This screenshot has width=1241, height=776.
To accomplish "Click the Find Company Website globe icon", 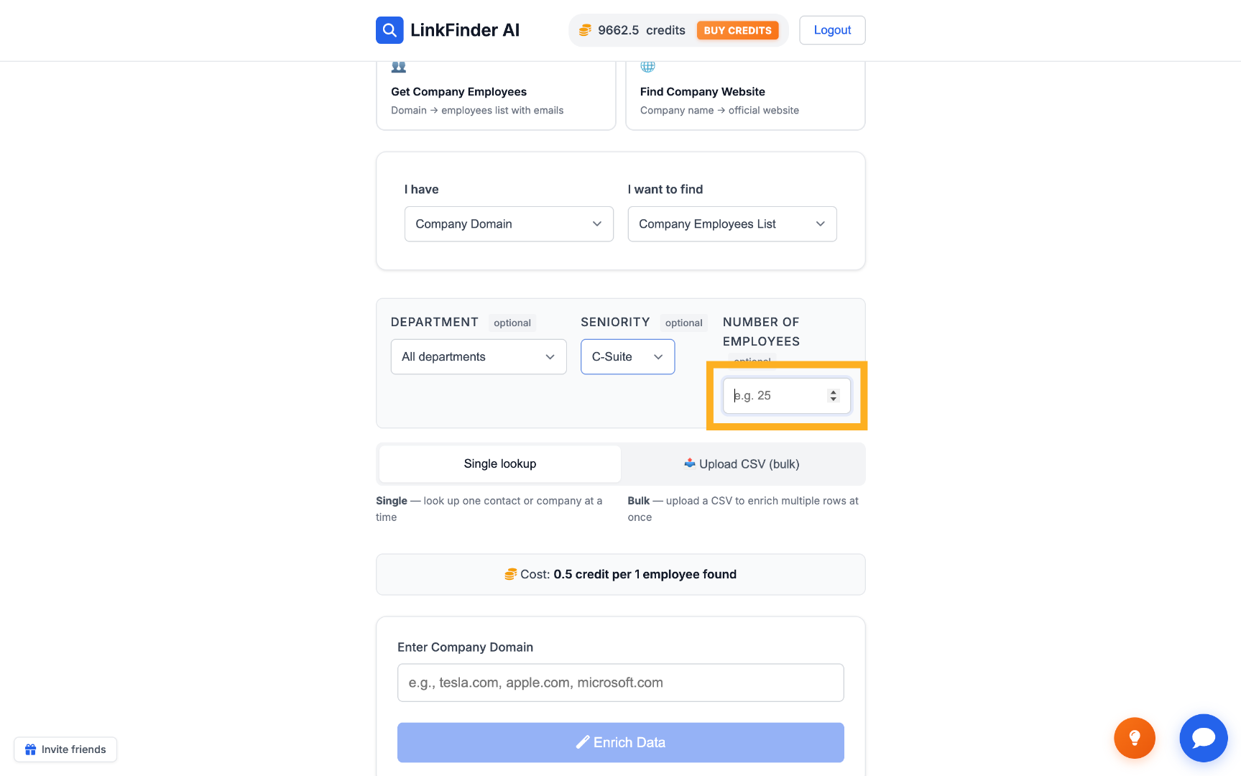I will tap(647, 67).
